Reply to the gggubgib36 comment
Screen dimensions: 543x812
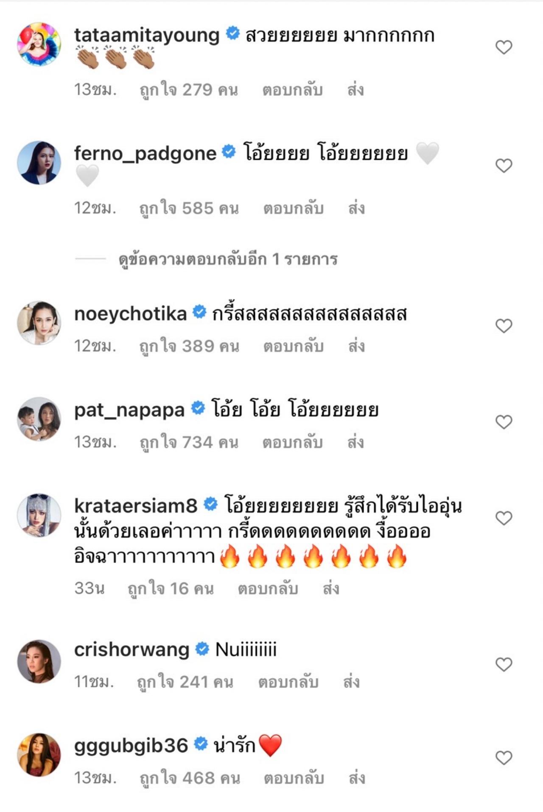294,778
